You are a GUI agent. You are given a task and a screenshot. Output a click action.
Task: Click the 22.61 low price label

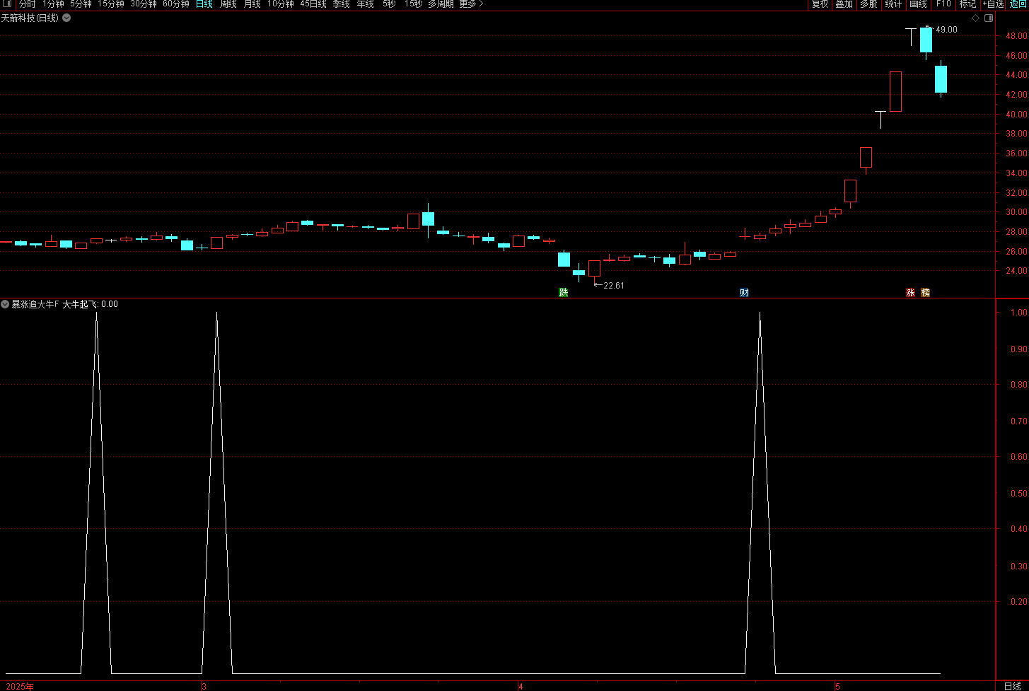pyautogui.click(x=614, y=286)
